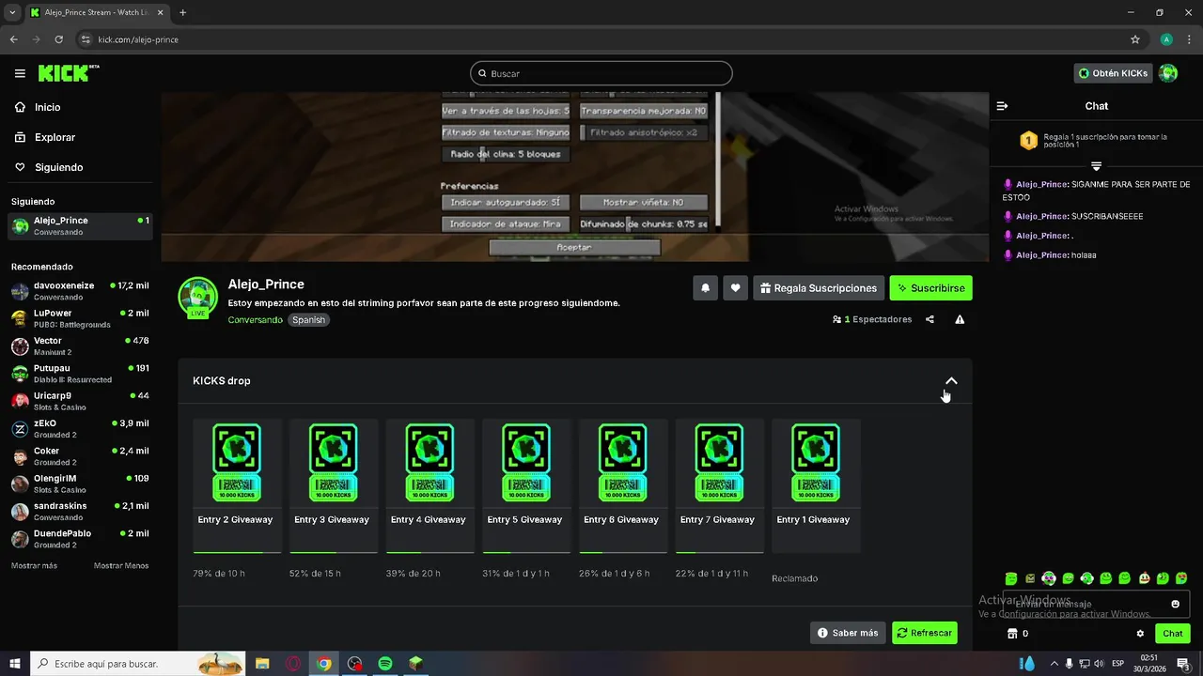1203x676 pixels.
Task: Toggle notification bell for the channel
Action: point(706,288)
